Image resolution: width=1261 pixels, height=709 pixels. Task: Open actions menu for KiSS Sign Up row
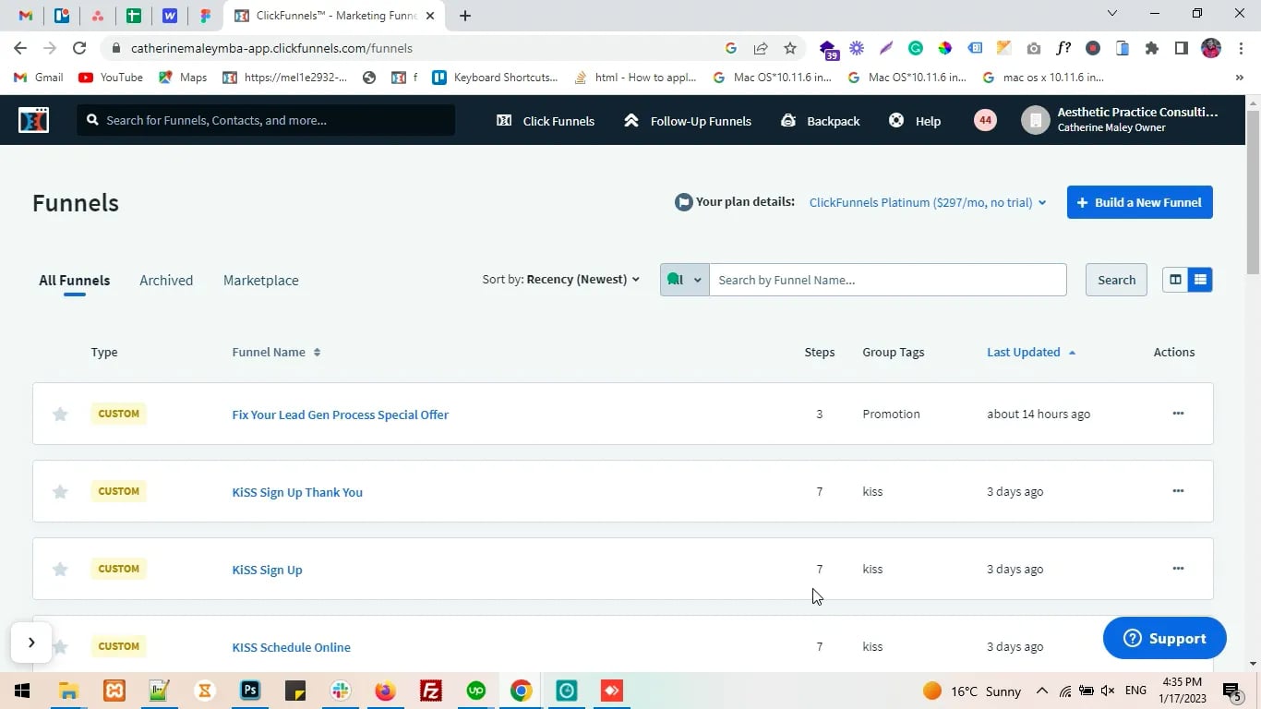pyautogui.click(x=1178, y=569)
